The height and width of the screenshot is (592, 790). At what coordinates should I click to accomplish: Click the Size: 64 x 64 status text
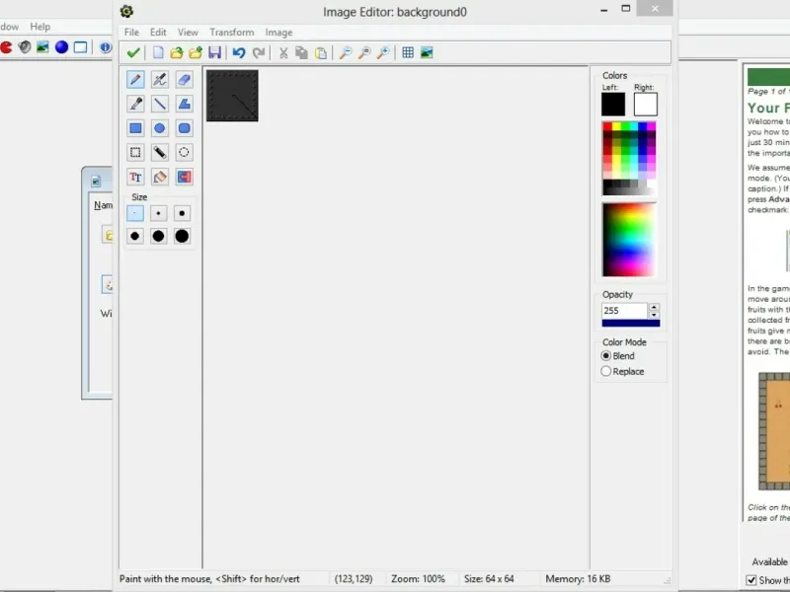(489, 579)
